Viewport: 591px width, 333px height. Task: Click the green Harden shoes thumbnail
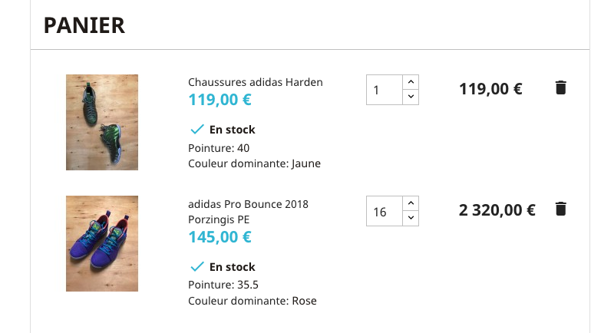click(102, 122)
